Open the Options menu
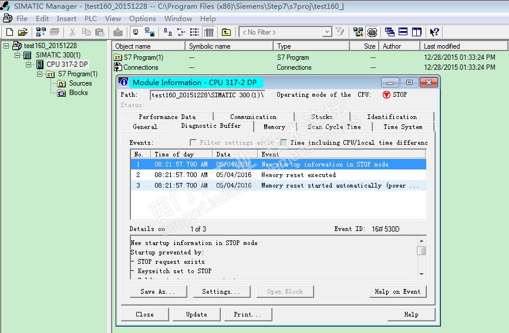509x333 pixels. pyautogui.click(x=143, y=19)
